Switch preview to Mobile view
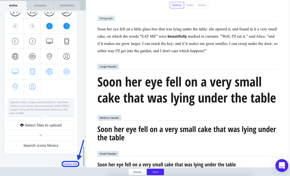Viewport: 290px width, 176px height. click(x=202, y=5)
